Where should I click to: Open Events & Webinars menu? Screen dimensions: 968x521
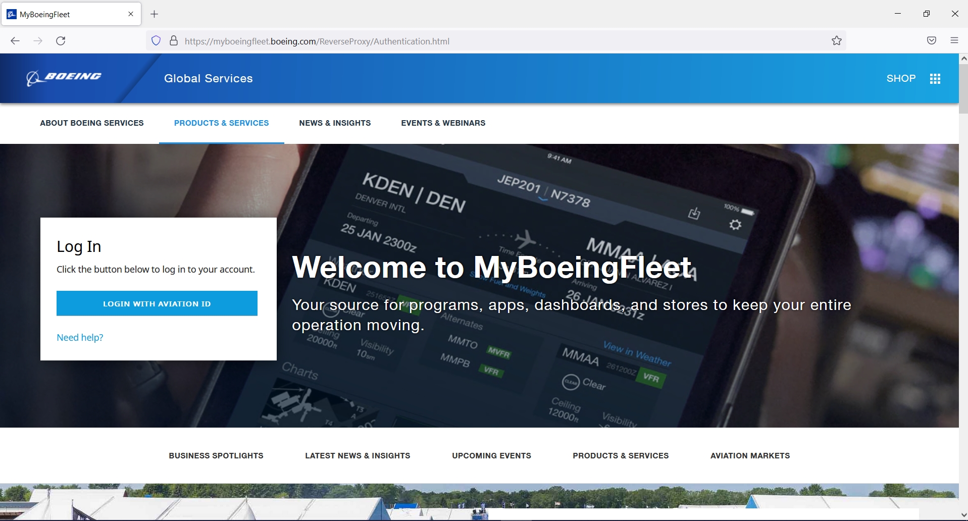click(443, 123)
